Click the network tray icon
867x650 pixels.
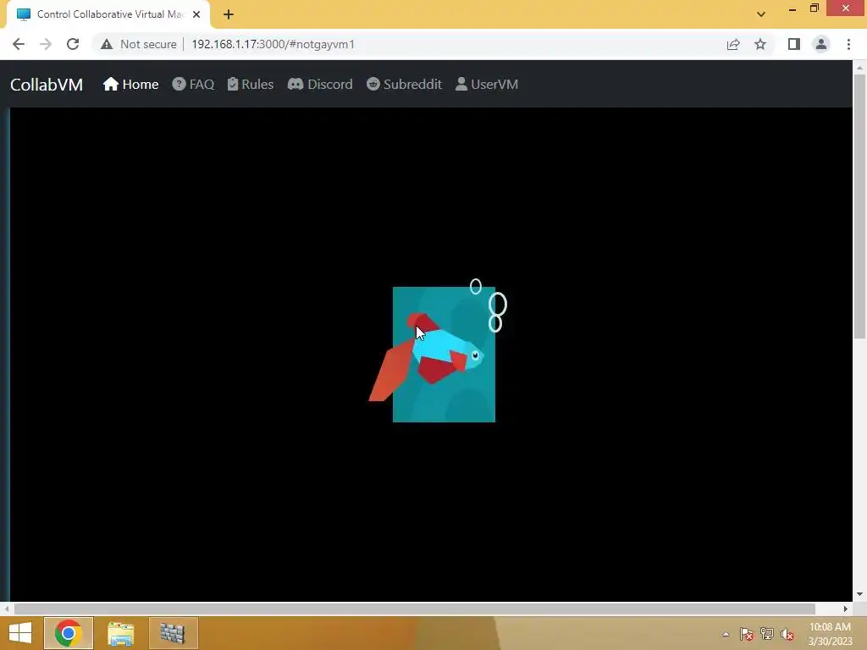tap(767, 634)
